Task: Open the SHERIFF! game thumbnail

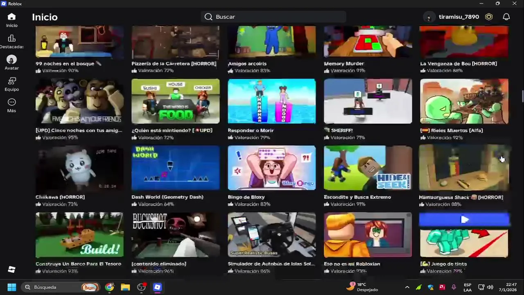Action: click(x=368, y=101)
